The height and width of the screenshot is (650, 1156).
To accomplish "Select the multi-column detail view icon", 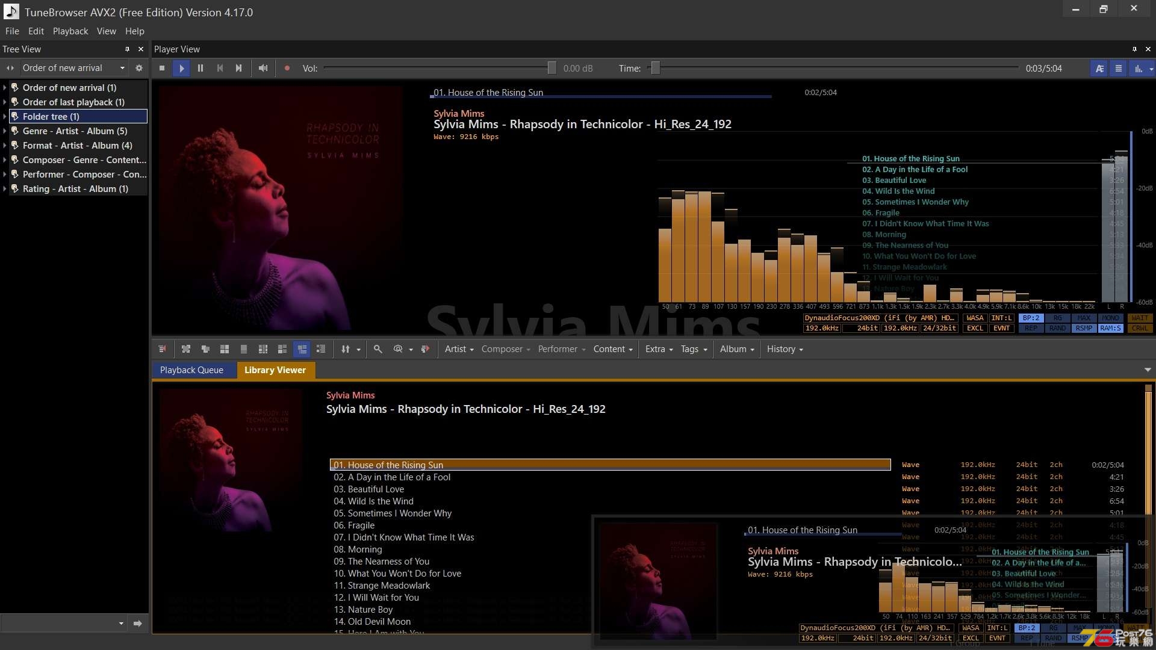I will click(x=263, y=349).
